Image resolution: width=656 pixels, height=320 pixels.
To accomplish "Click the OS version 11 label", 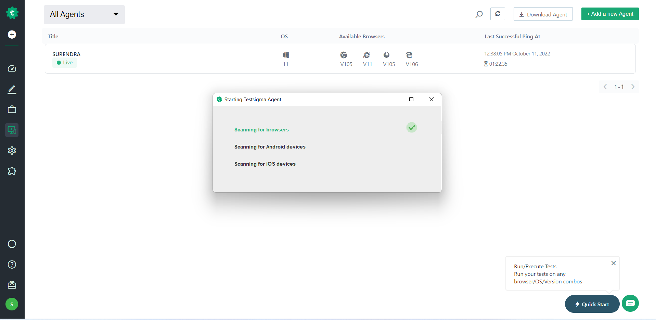I will [286, 64].
